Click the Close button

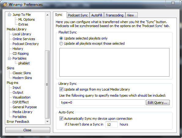pos(28,130)
